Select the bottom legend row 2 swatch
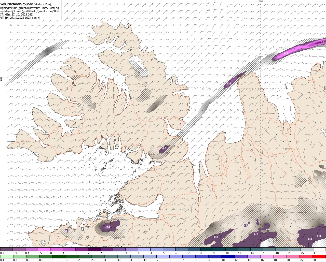Image resolution: width=326 pixels, height=262 pixels. (x=85, y=257)
